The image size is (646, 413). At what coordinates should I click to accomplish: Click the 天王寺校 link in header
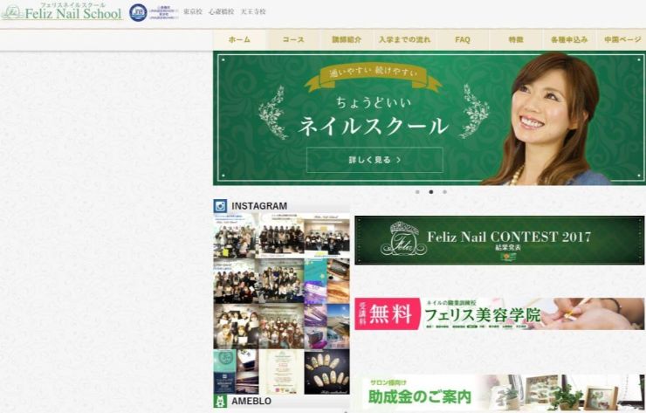[253, 12]
